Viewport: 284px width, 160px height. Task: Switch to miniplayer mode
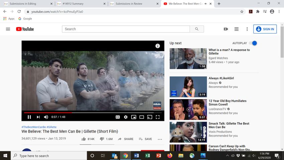[x=134, y=117]
